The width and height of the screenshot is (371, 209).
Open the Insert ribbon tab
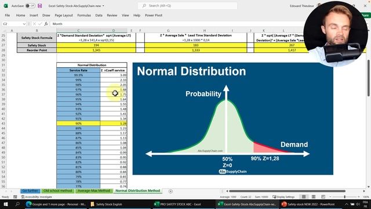(x=34, y=15)
